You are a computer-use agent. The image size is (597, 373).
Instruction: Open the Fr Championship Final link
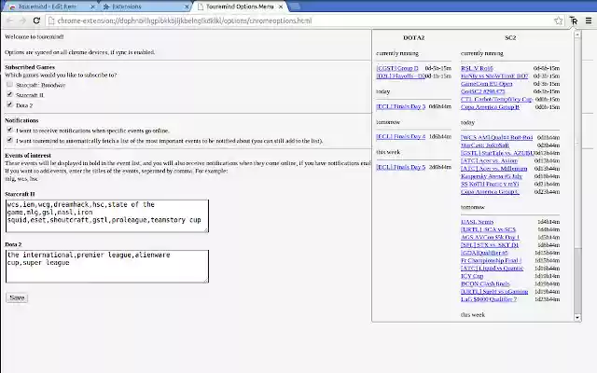492,260
